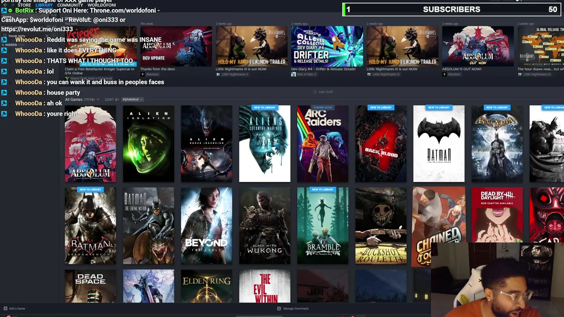Expand the All Games collection dropdown
The height and width of the screenshot is (317, 564).
(x=82, y=100)
